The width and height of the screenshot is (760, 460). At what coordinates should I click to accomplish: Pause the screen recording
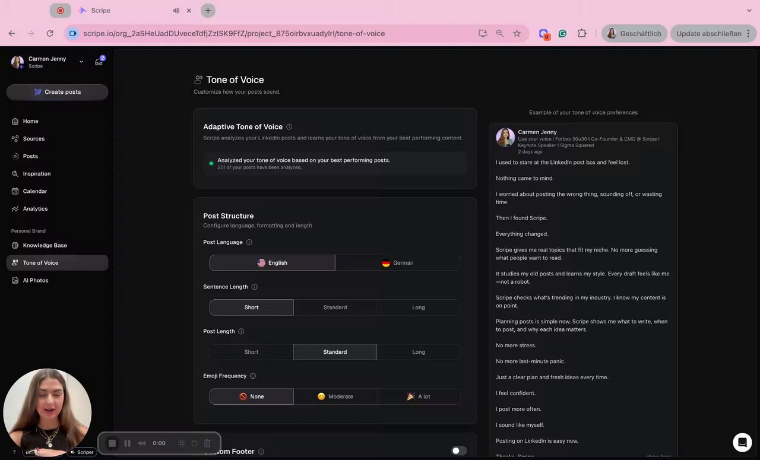[127, 443]
